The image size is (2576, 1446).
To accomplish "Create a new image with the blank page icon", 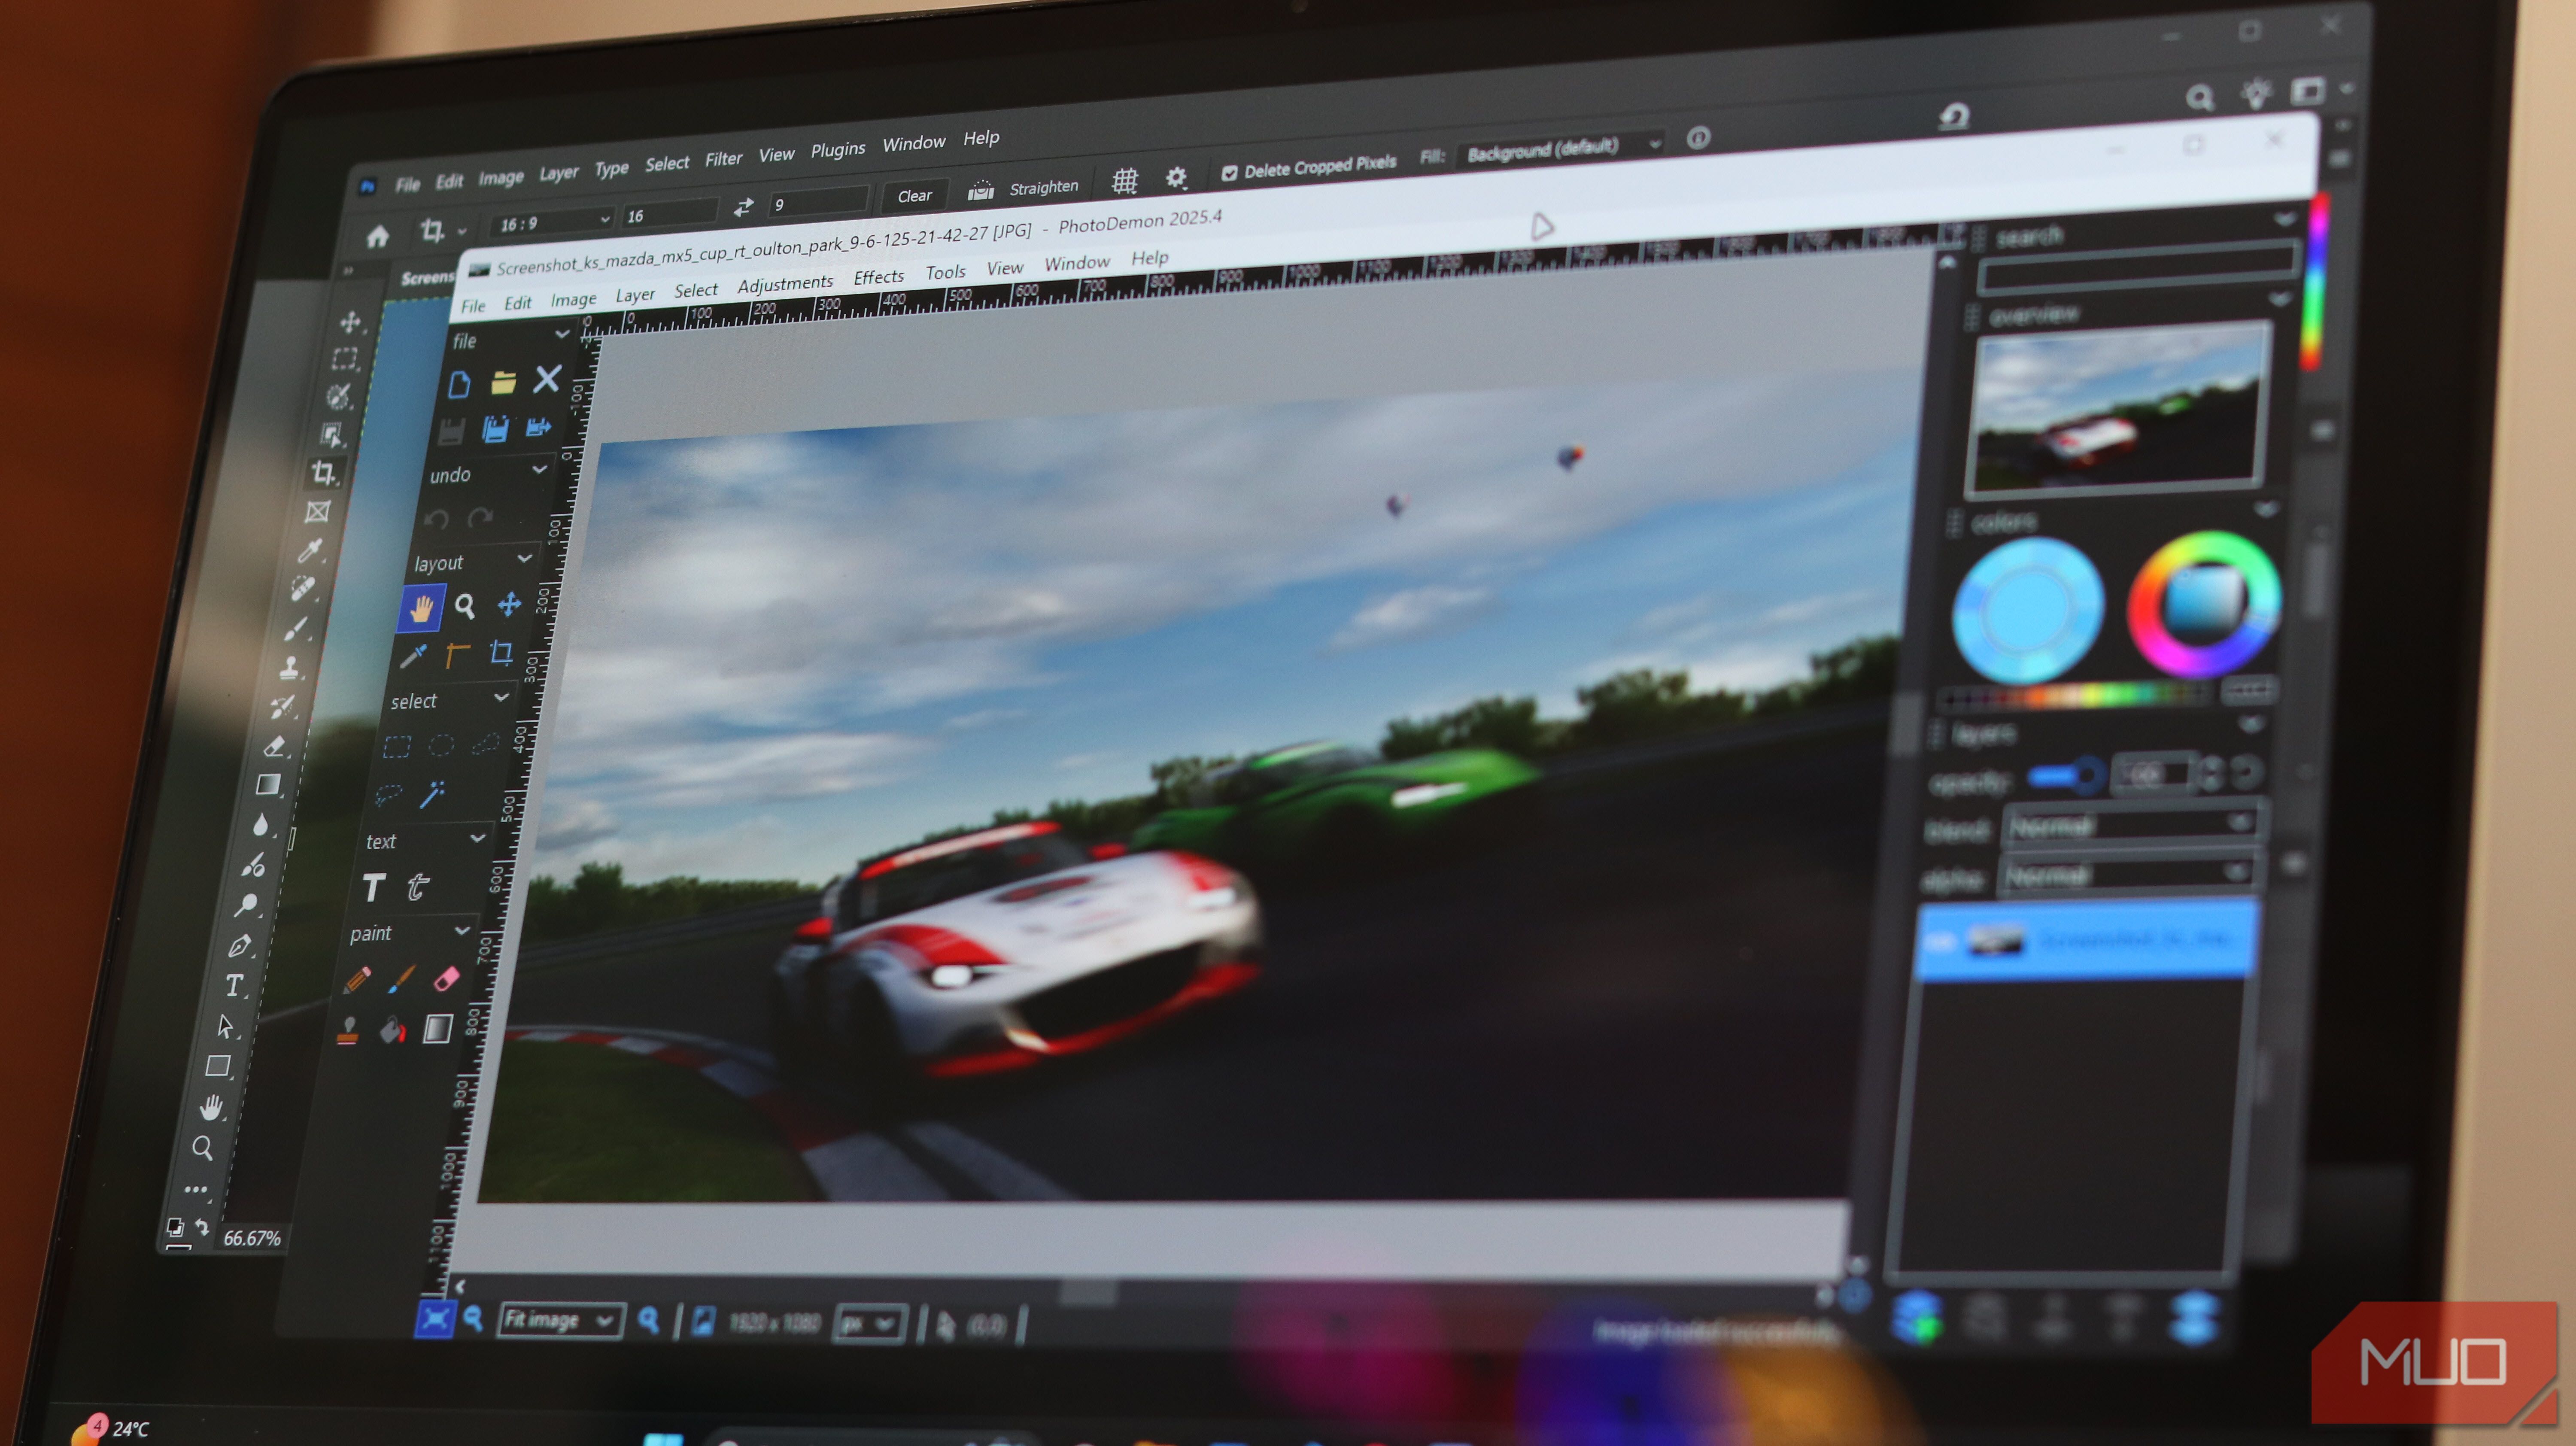I will tap(459, 383).
